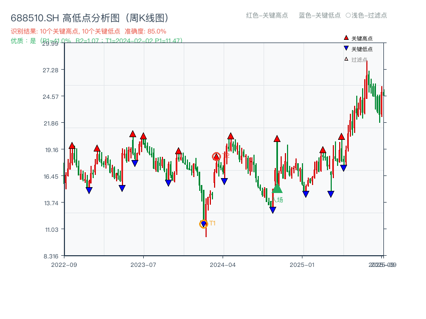Select the rightmost blue key-low triangle

tap(343, 168)
